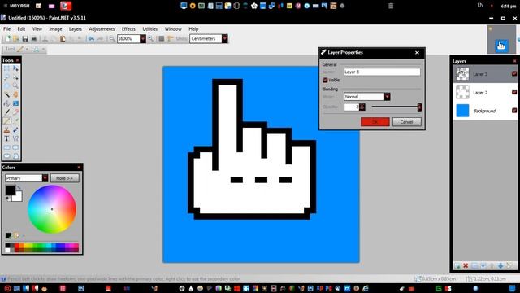
Task: Select the Rectangle Select tool
Action: tap(7, 68)
